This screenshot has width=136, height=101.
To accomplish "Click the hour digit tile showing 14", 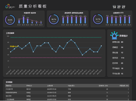I will point(114,7).
